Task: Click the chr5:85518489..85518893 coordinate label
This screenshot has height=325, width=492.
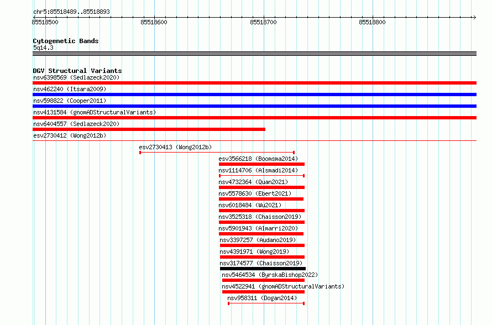Action: click(x=71, y=12)
